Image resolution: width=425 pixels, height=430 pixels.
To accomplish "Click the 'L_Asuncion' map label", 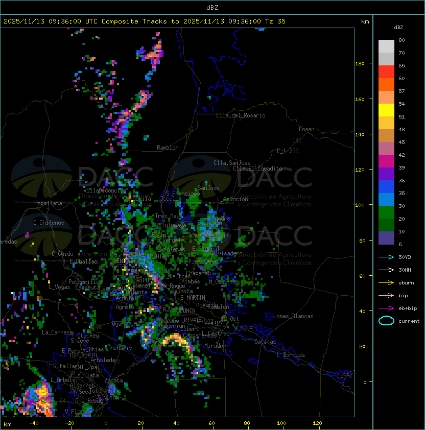I will click(x=232, y=199).
